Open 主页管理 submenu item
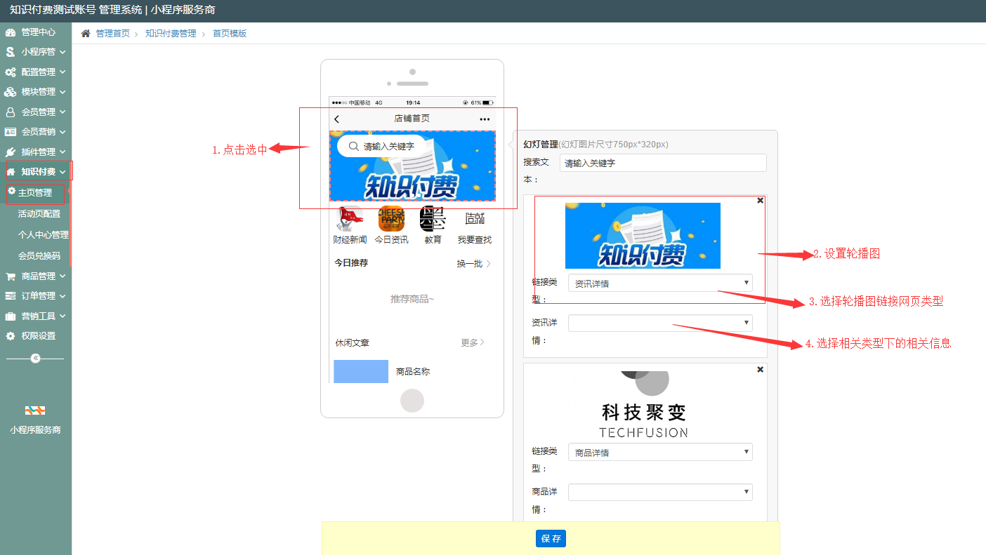This screenshot has height=555, width=986. [x=35, y=192]
